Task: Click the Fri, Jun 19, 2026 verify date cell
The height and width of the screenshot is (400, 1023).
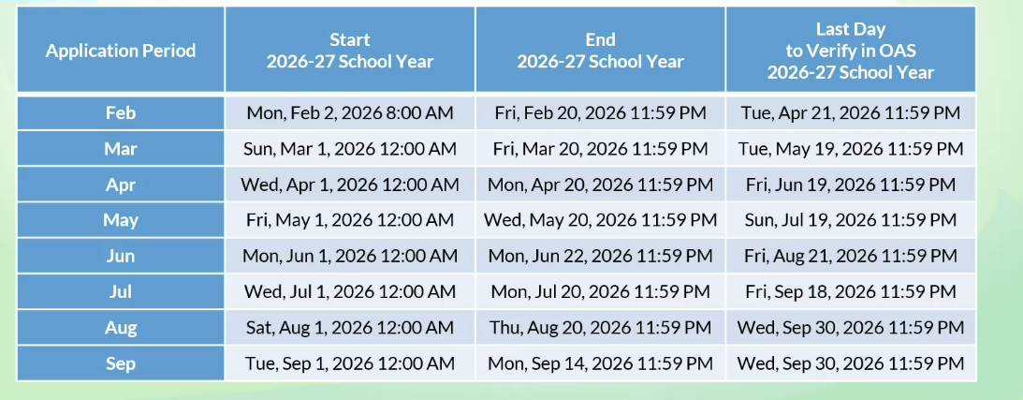Action: [x=850, y=184]
